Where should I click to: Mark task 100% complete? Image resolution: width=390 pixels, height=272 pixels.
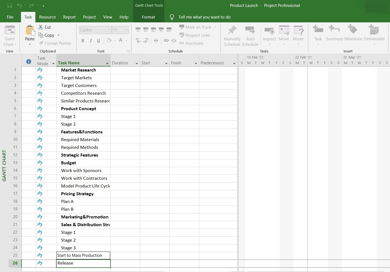169,29
